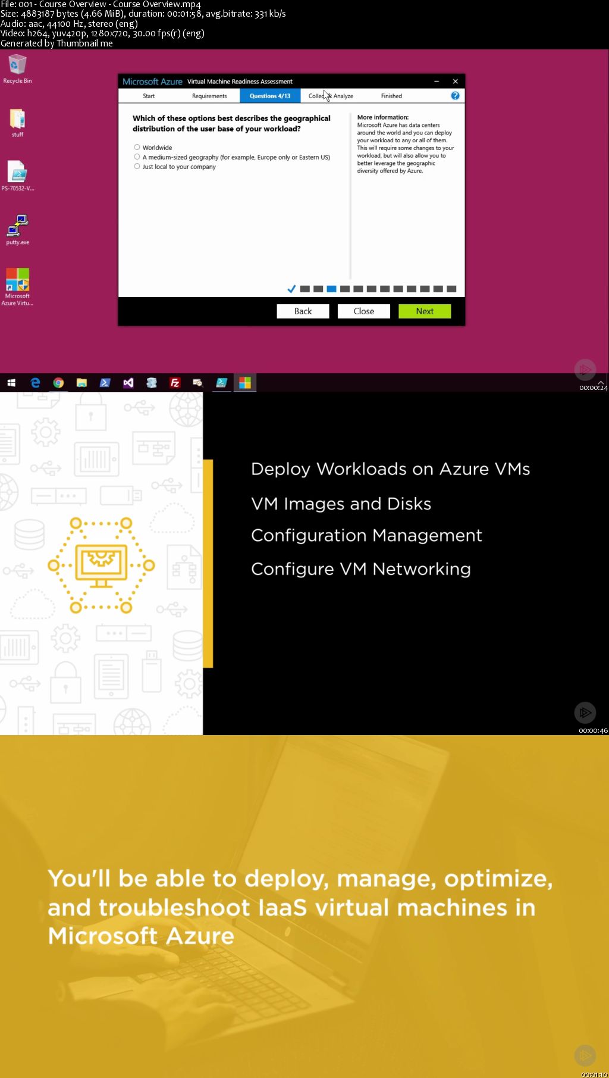This screenshot has width=609, height=1078.
Task: Click the 00:00:46 timestamp
Action: 593,730
